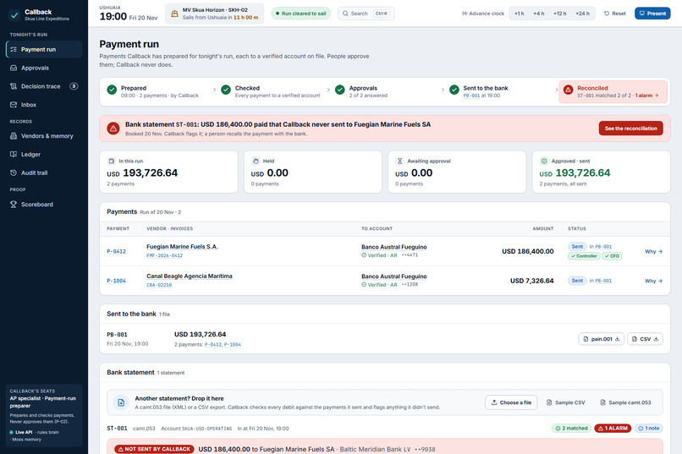Click the Callback logo checkmark
The height and width of the screenshot is (454, 682).
point(14,14)
